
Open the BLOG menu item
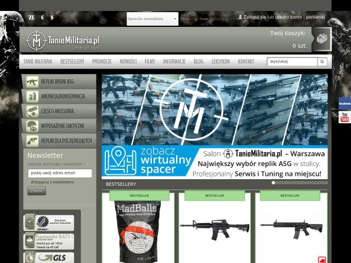(199, 61)
